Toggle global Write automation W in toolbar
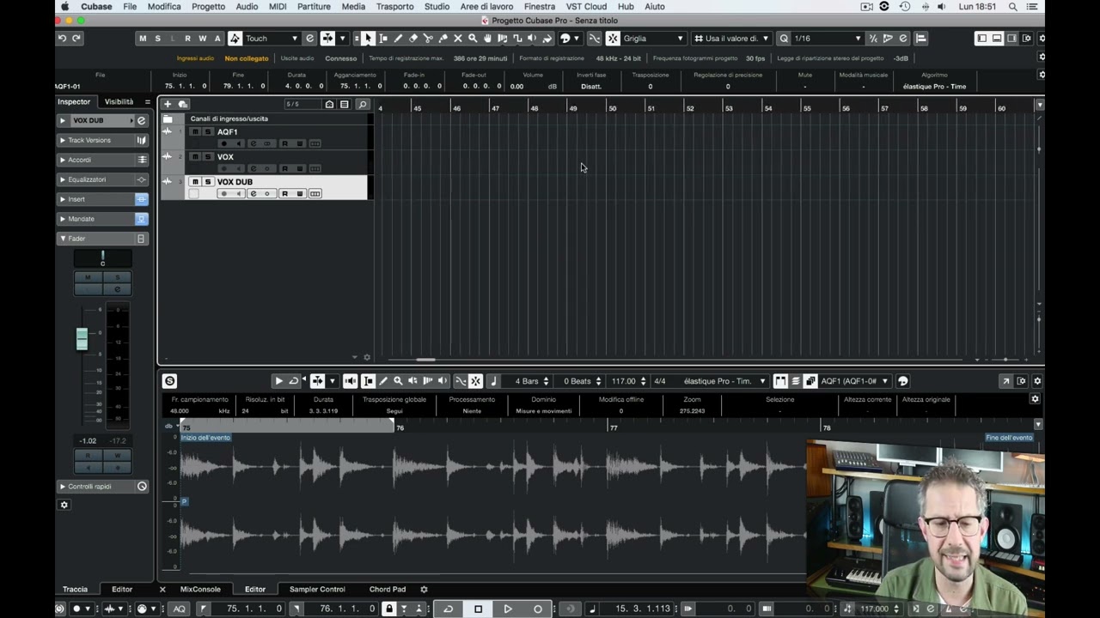Image resolution: width=1100 pixels, height=618 pixels. [x=203, y=38]
